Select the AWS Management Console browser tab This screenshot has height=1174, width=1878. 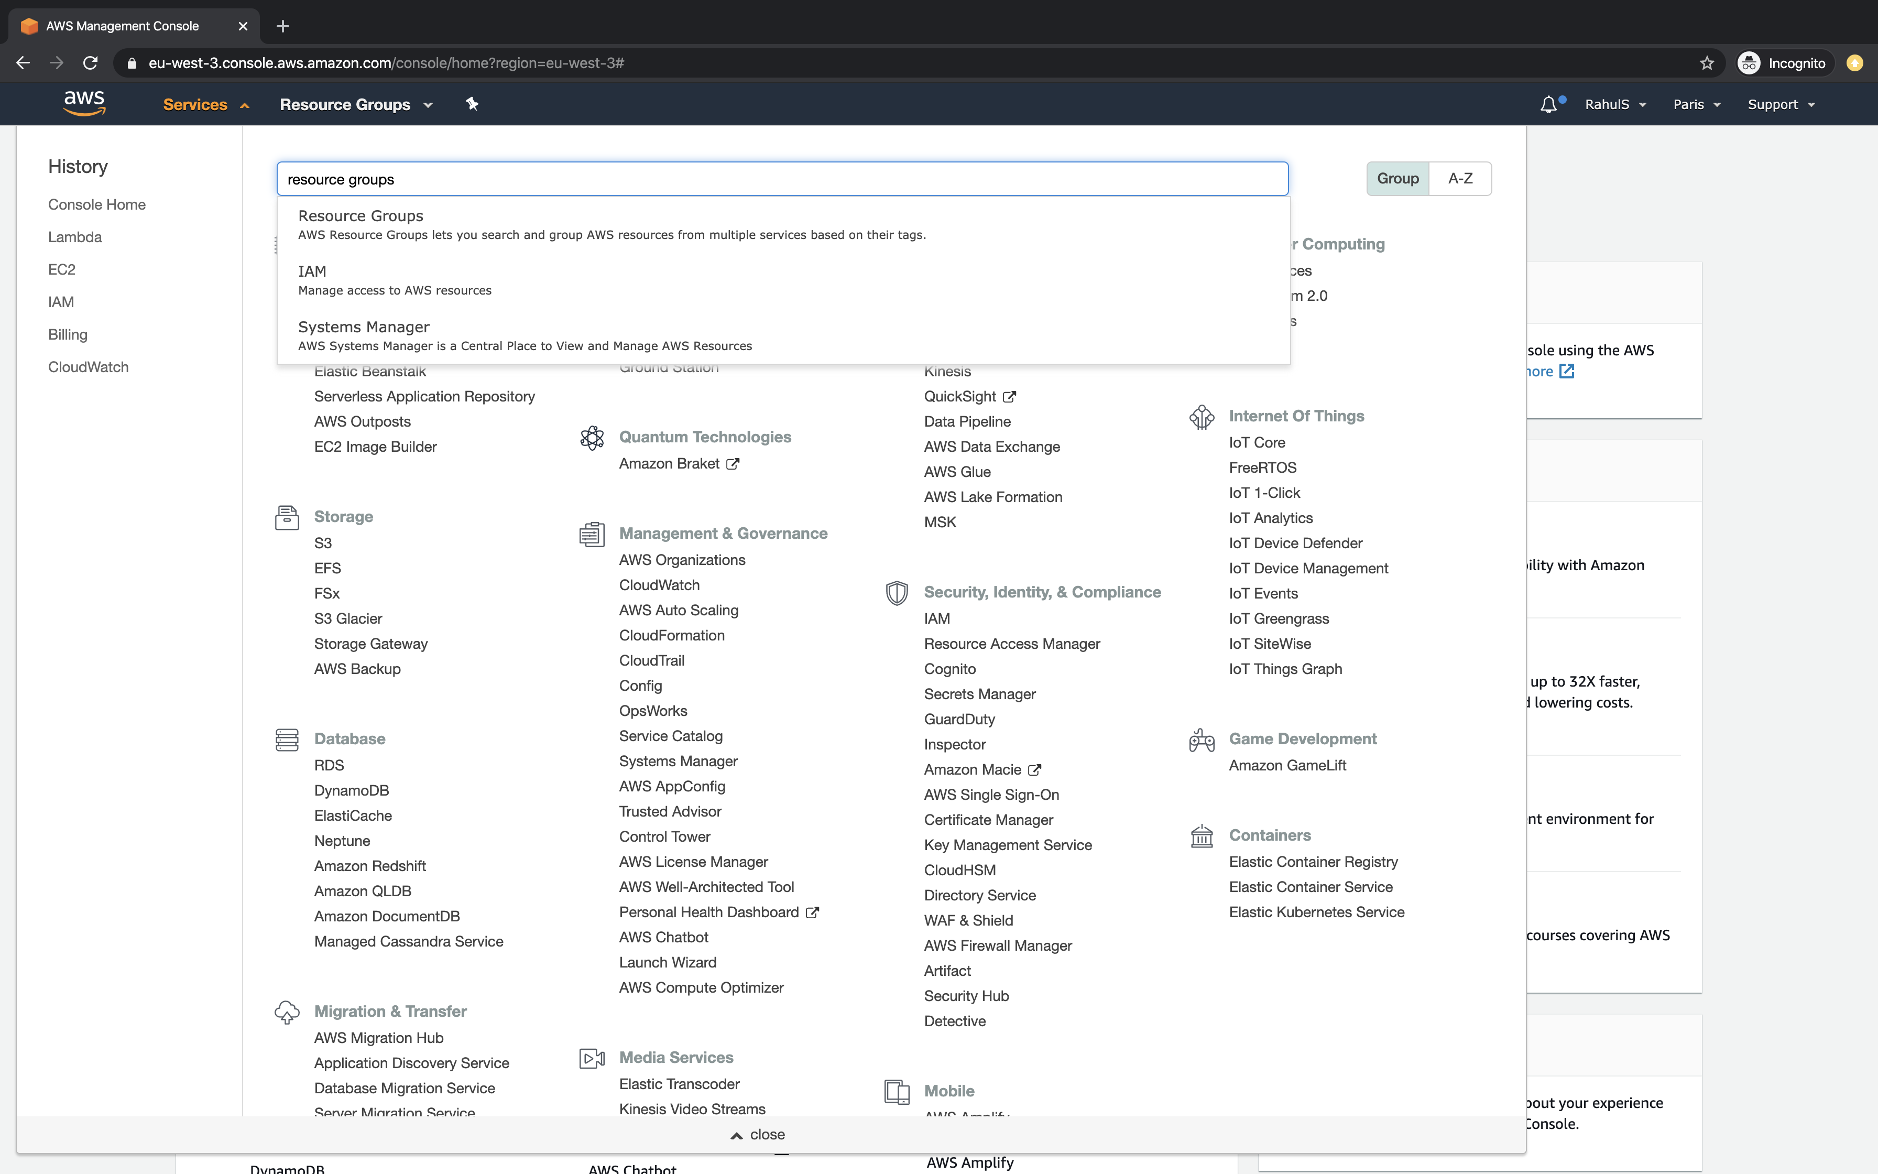pos(121,26)
